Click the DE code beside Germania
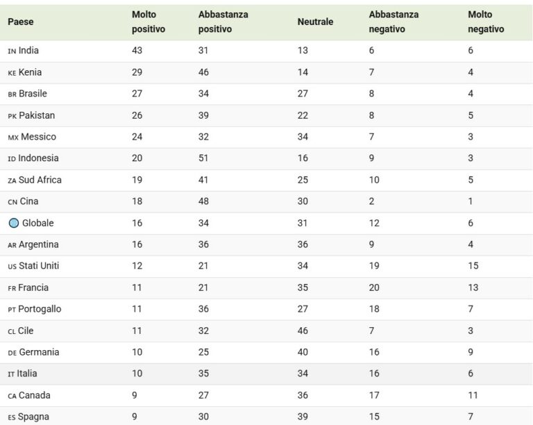The image size is (533, 425). pyautogui.click(x=12, y=353)
